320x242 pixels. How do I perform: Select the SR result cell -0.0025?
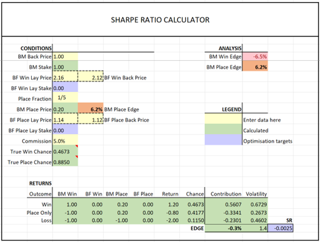point(280,228)
